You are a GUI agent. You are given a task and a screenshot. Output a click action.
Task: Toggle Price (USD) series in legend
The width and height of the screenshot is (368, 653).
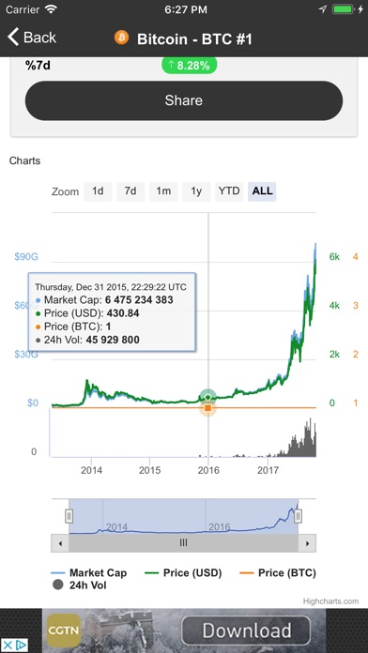(x=183, y=572)
